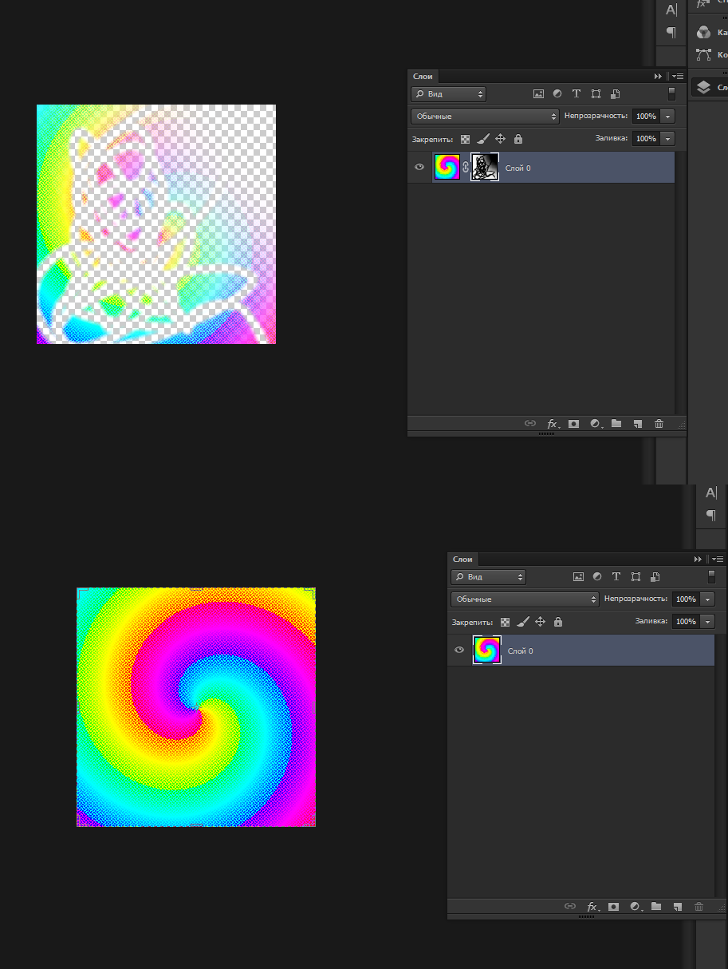Lock all in upper Layers panel
The image size is (728, 969).
pyautogui.click(x=518, y=139)
